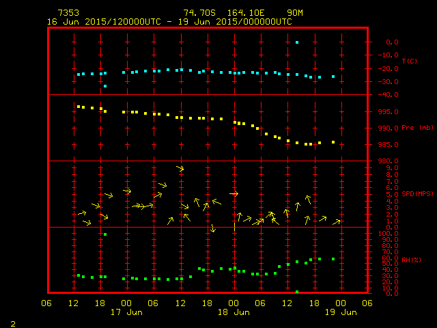Click the lowest cyan temperature point near -35

pyautogui.click(x=105, y=86)
